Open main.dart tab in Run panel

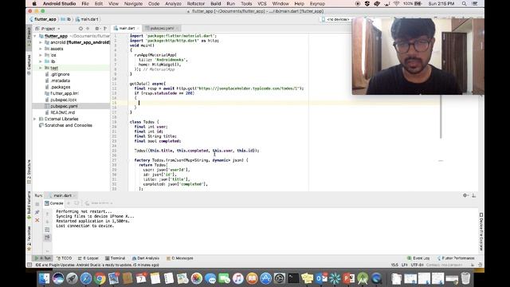[62, 195]
